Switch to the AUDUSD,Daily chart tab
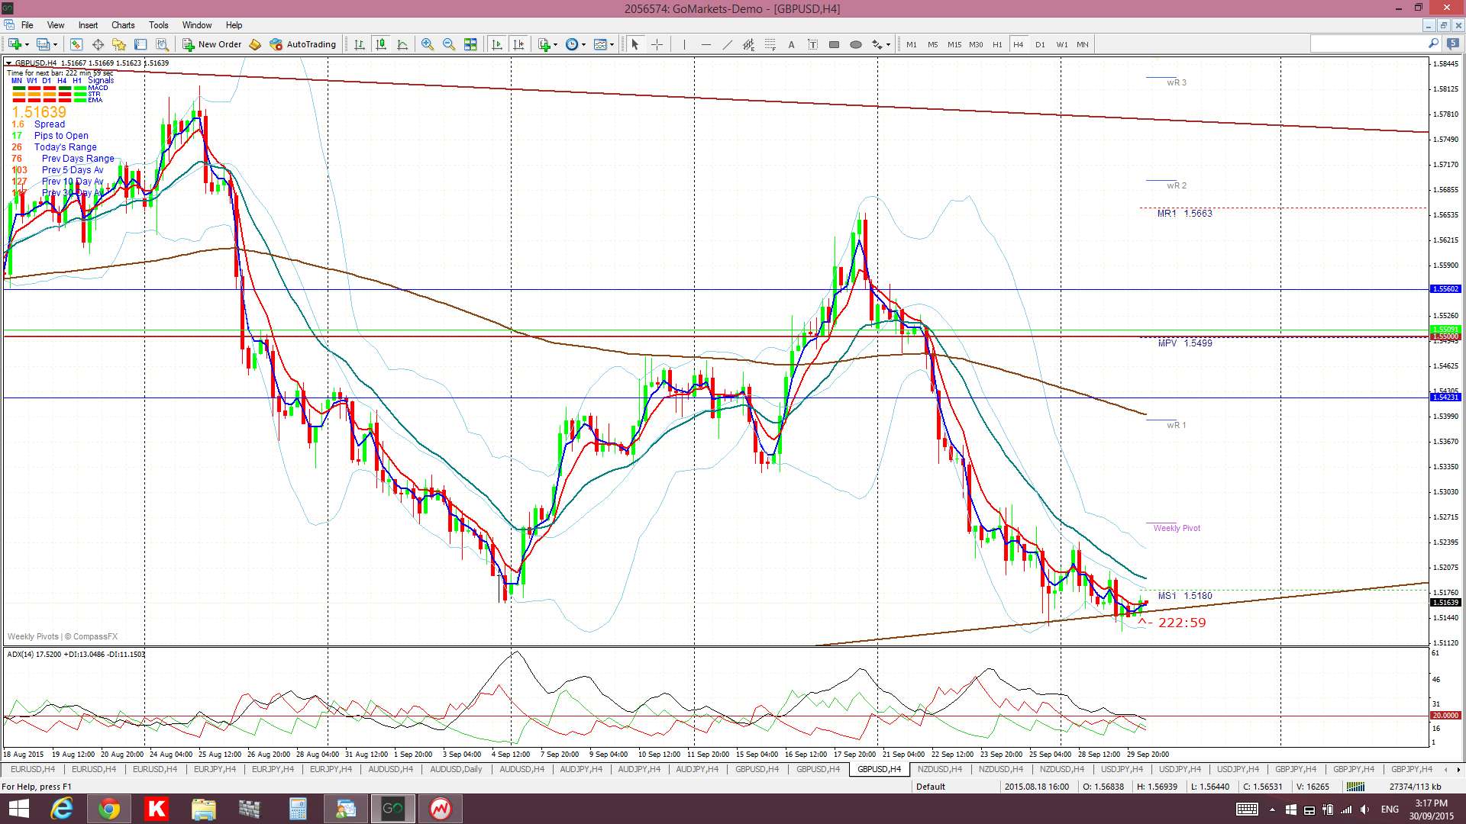 click(x=456, y=769)
